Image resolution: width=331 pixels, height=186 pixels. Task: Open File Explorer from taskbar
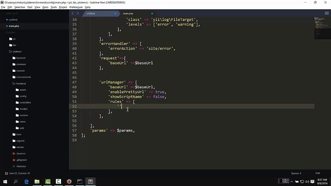pos(37,181)
